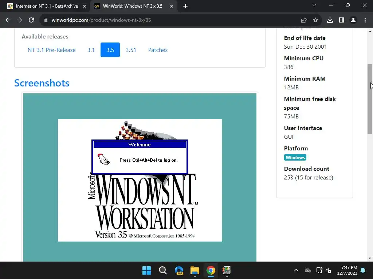Click 'Available releases' label
The width and height of the screenshot is (373, 279).
[x=45, y=37]
